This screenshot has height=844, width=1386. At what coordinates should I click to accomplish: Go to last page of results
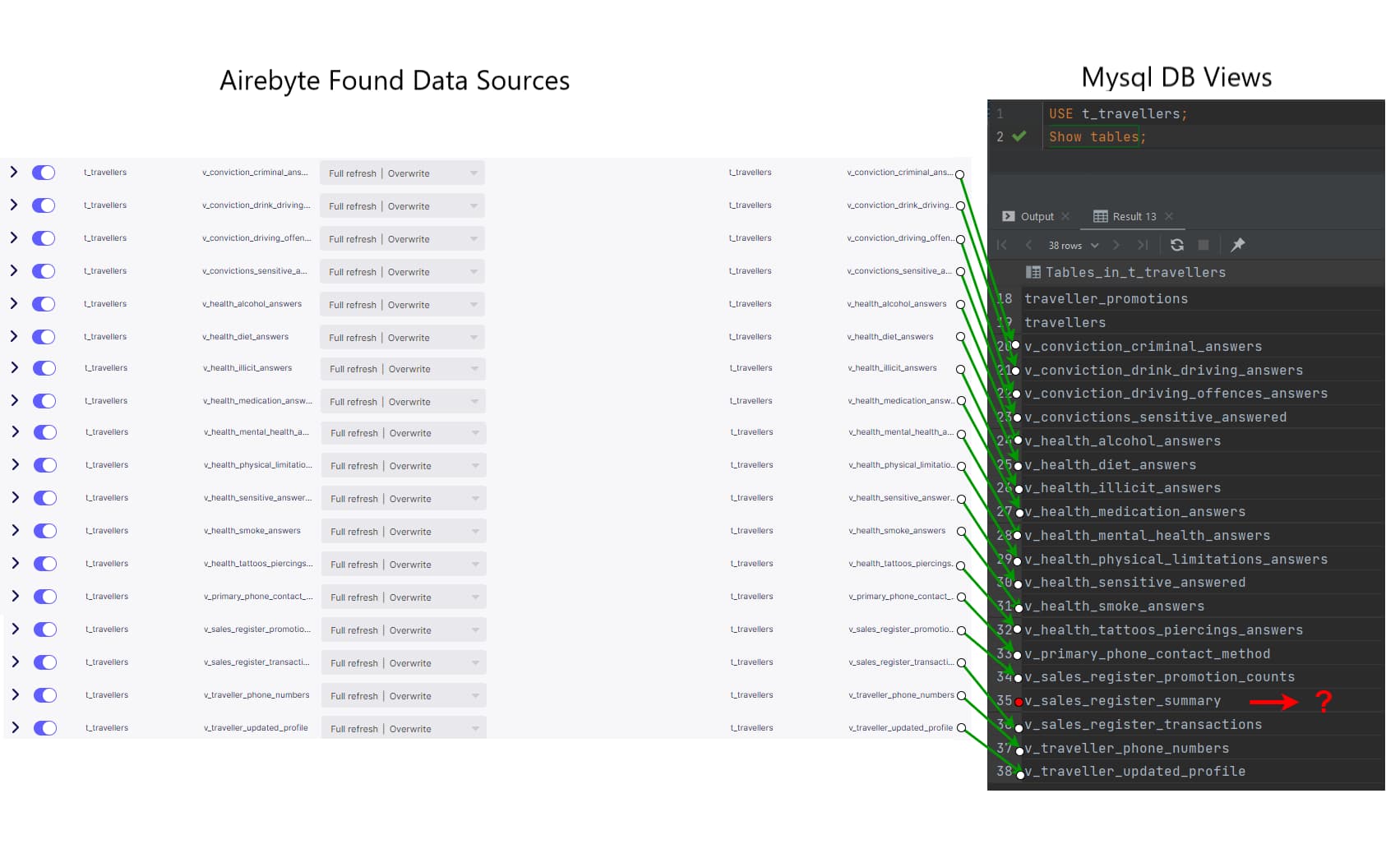coord(1143,245)
